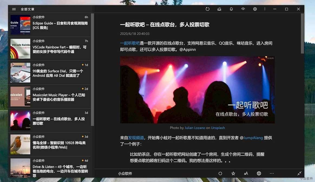Follow the Julian Lozano link
The height and width of the screenshot is (182, 315).
[x=195, y=128]
